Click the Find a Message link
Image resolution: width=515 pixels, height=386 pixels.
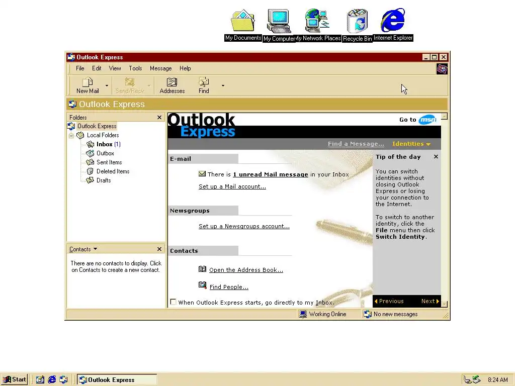coord(356,144)
